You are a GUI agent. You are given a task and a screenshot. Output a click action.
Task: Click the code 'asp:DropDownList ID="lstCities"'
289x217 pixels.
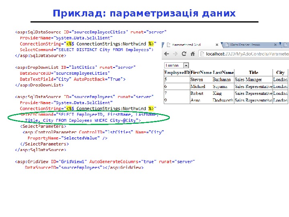coord(57,68)
